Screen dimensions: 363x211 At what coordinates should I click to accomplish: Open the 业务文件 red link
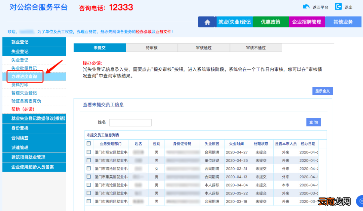pos(163,32)
